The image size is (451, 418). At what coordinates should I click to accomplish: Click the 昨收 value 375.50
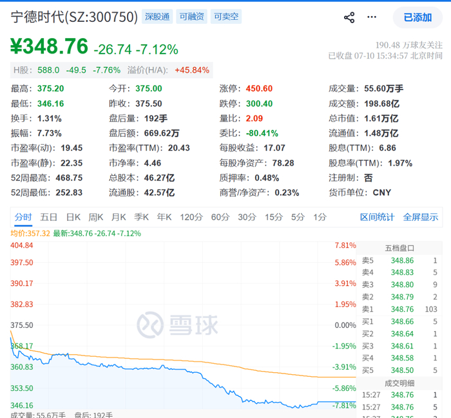(149, 104)
